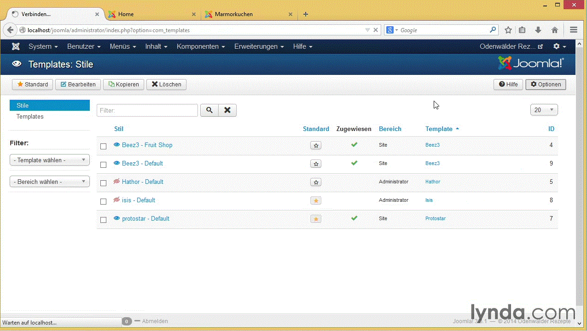Select the Stile sidebar item
The width and height of the screenshot is (587, 331).
tap(50, 105)
